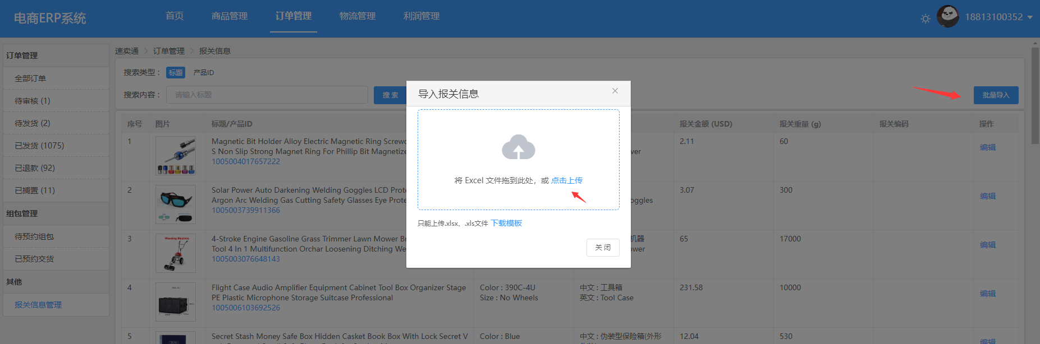1040x344 pixels.
Task: Click 编辑 for the flight case row
Action: click(988, 294)
